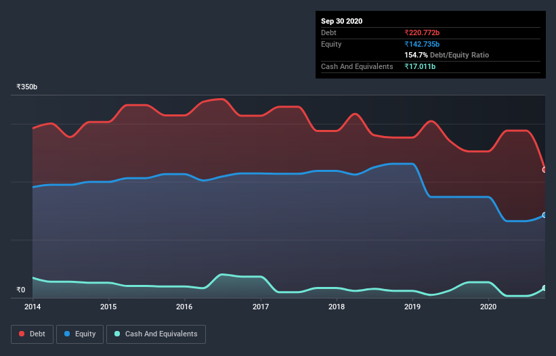Image resolution: width=556 pixels, height=356 pixels.
Task: Select the 2017 x-axis label
Action: click(x=261, y=307)
